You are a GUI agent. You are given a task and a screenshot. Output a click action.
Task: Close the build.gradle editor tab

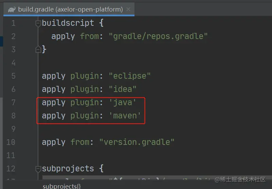[128, 9]
